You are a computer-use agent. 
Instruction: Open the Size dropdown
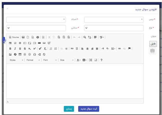[67, 60]
